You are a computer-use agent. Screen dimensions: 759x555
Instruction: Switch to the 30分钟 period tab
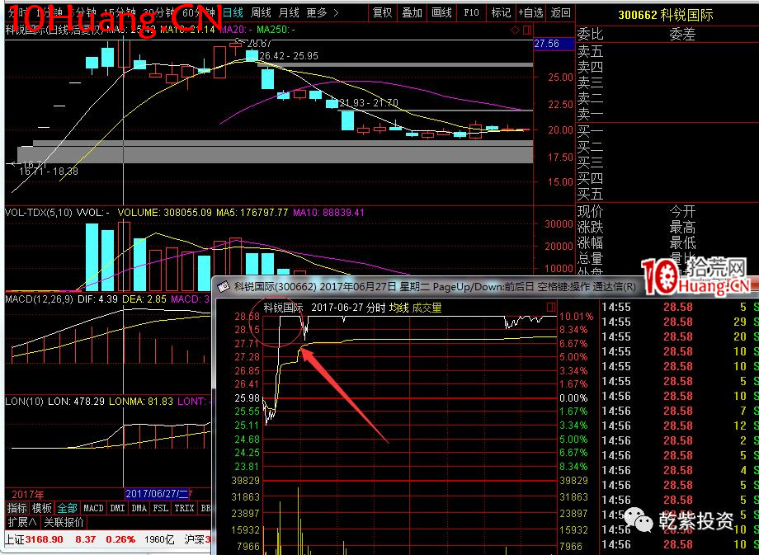click(160, 12)
